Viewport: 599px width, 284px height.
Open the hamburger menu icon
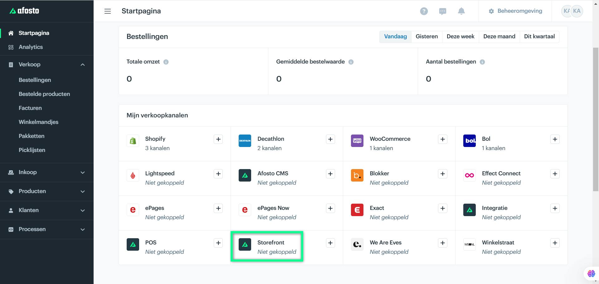[108, 11]
